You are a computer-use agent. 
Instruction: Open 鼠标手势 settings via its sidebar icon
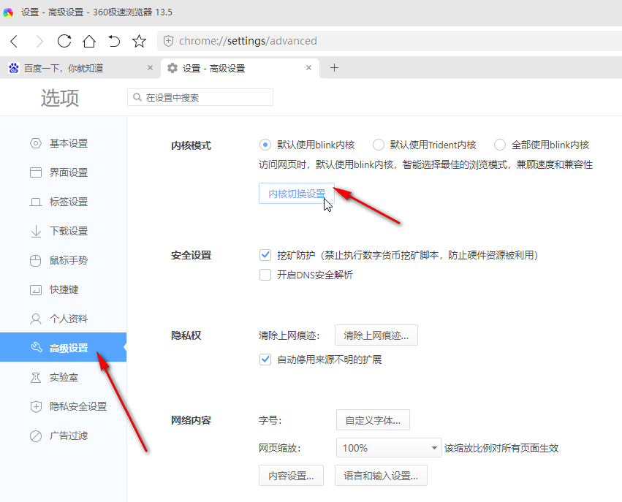pos(35,260)
